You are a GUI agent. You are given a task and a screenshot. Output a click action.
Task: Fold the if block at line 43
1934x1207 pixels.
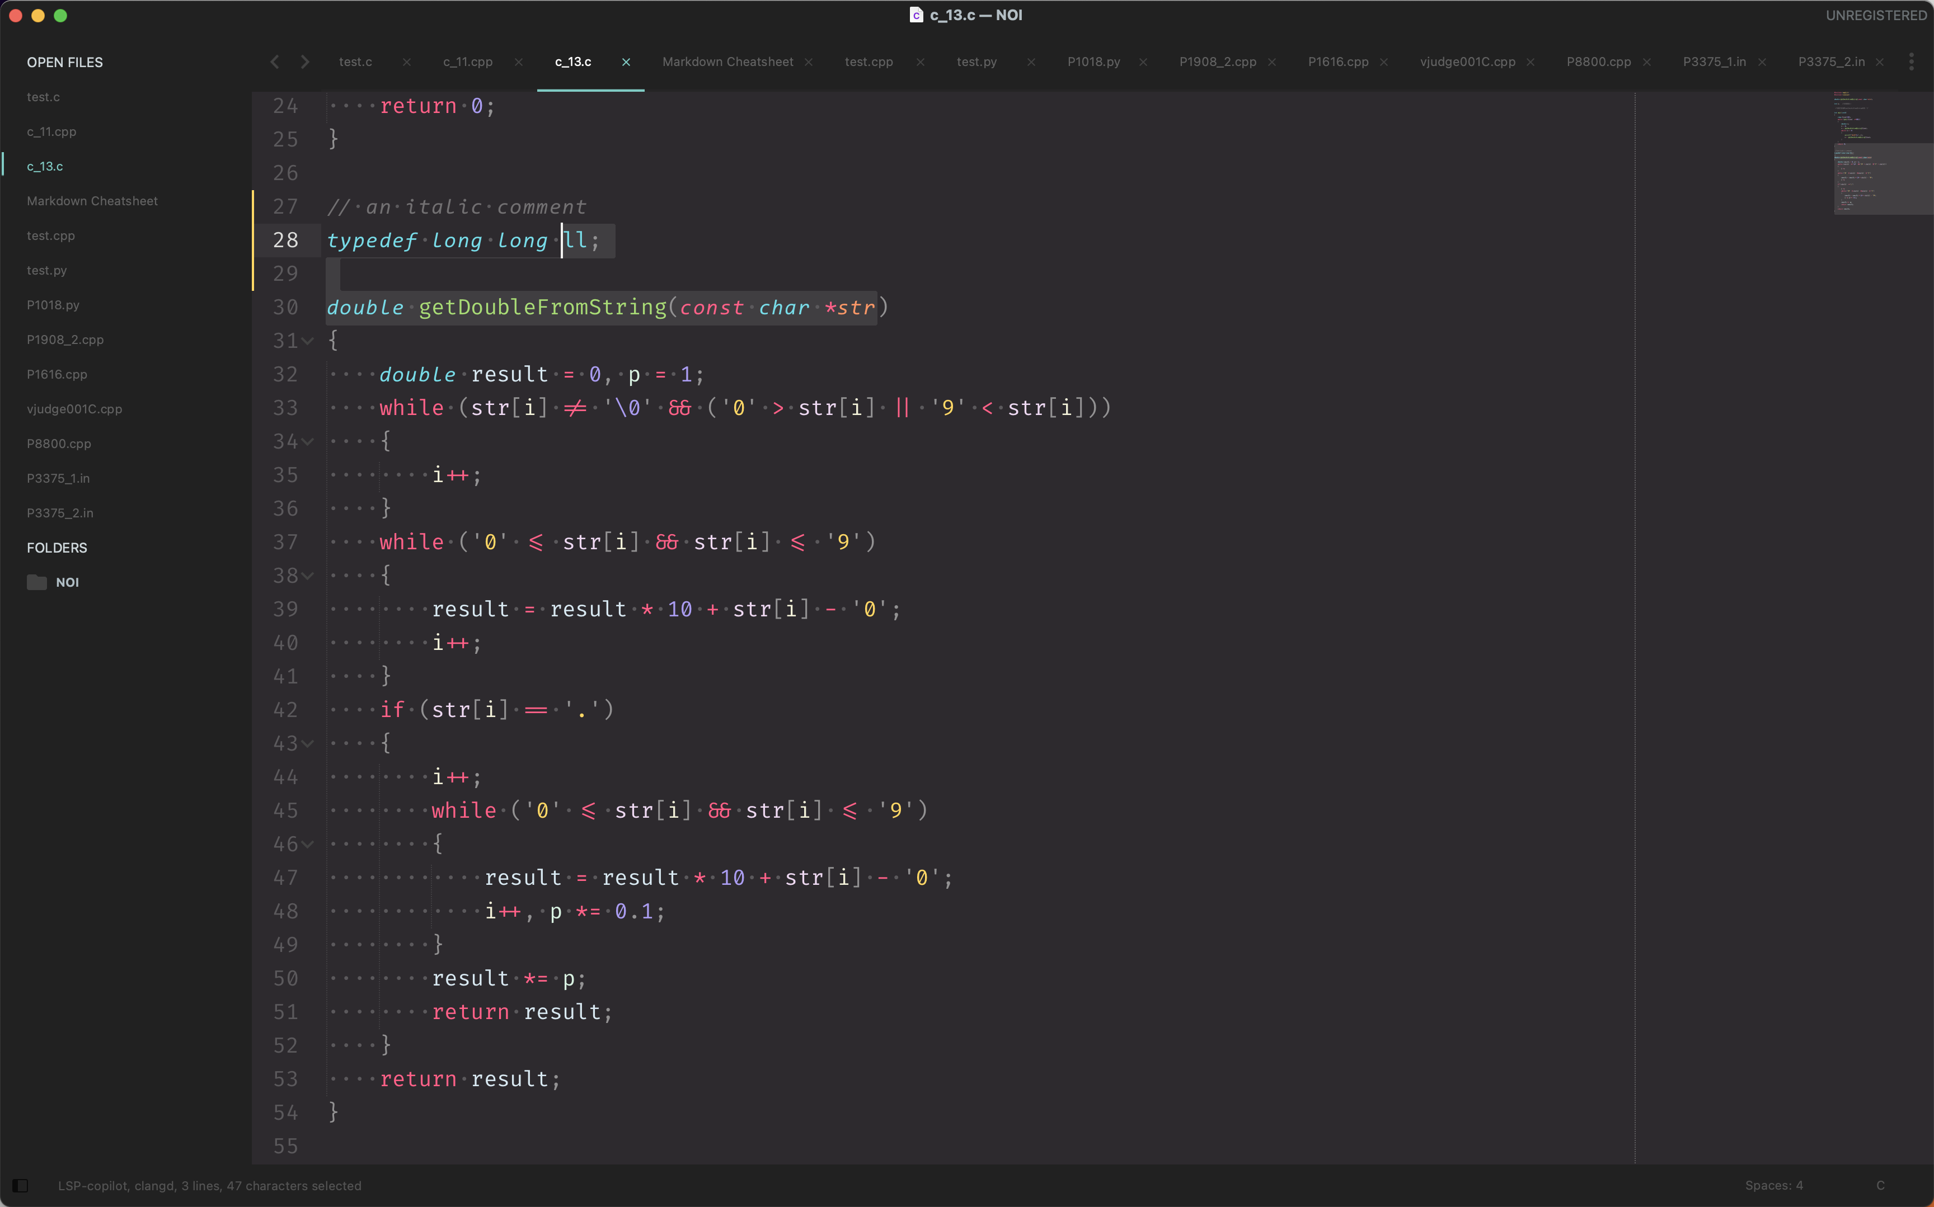point(307,743)
